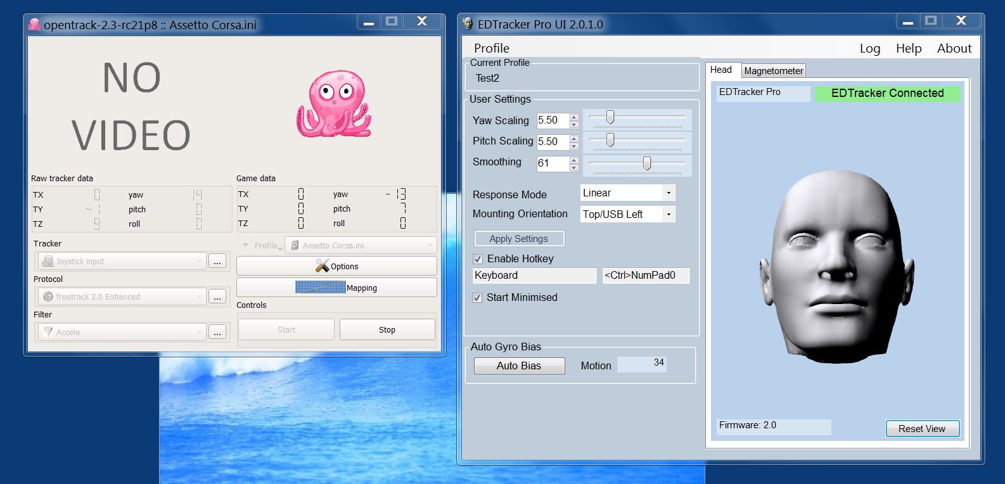1005x484 pixels.
Task: Click the Reset View button
Action: (922, 429)
